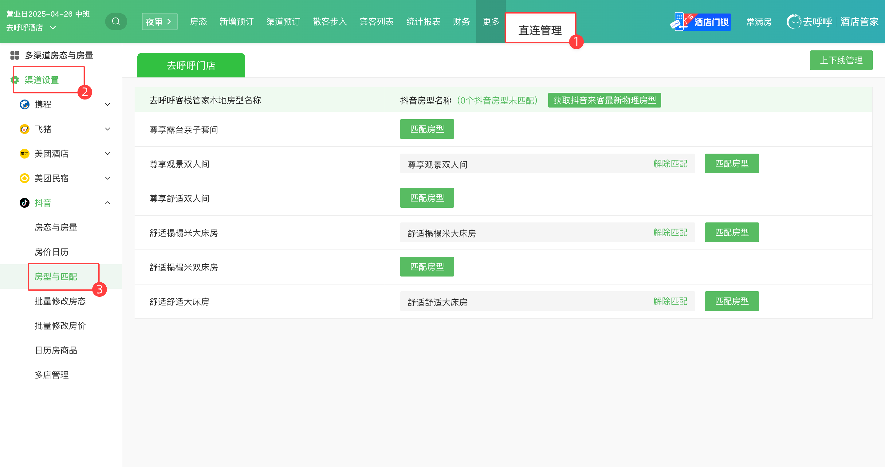
Task: Click 上下线管理 button
Action: pyautogui.click(x=841, y=60)
